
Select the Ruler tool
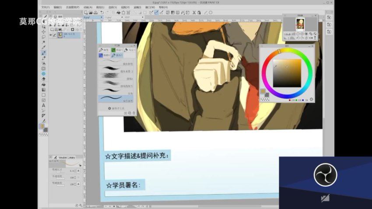click(43, 115)
